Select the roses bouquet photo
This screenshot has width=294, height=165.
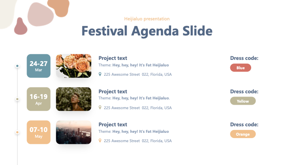73,66
